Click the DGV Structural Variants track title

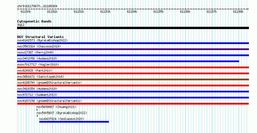40,37
